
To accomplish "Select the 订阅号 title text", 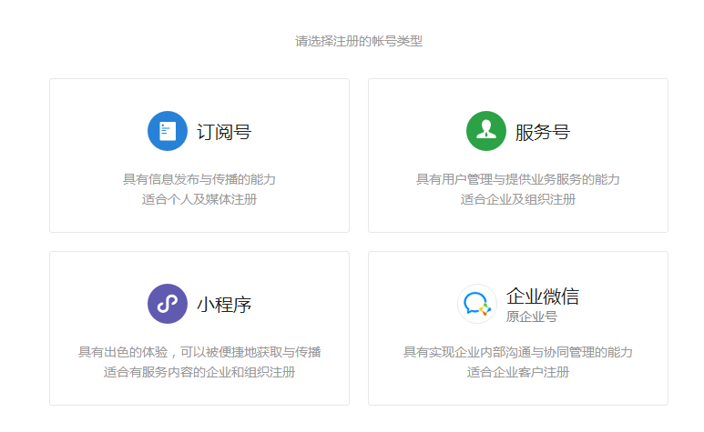I will tap(224, 132).
